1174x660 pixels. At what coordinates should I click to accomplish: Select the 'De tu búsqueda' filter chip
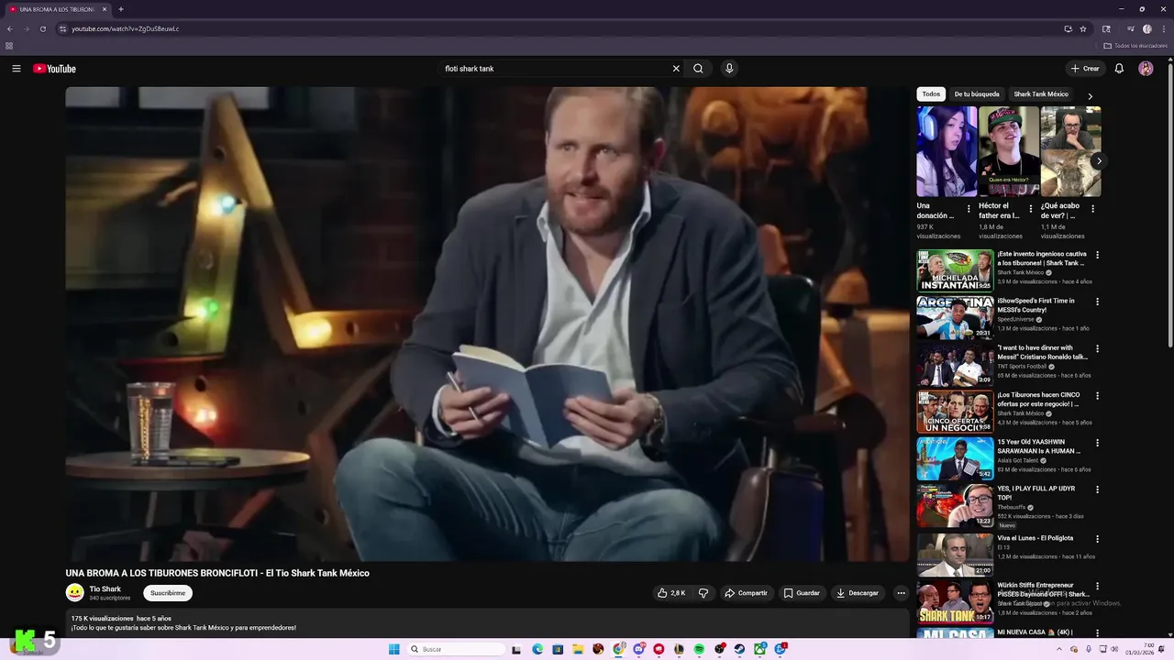coord(977,94)
